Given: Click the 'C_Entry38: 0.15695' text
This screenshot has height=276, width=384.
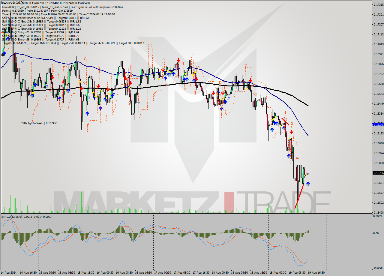Looking at the screenshot, I should pyautogui.click(x=30, y=21).
